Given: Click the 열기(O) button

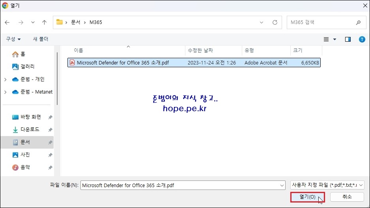Looking at the screenshot, I should coord(307,197).
